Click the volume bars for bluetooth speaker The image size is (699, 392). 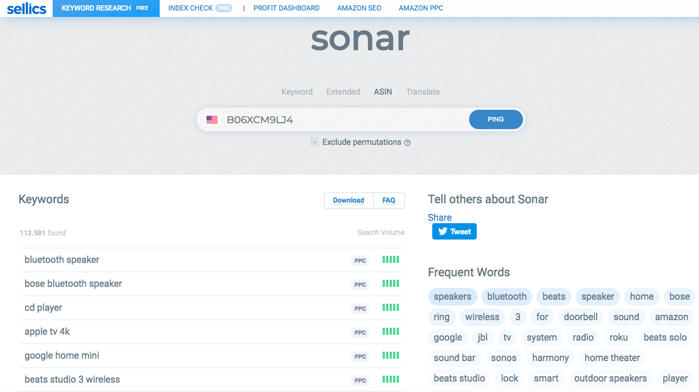coord(391,260)
